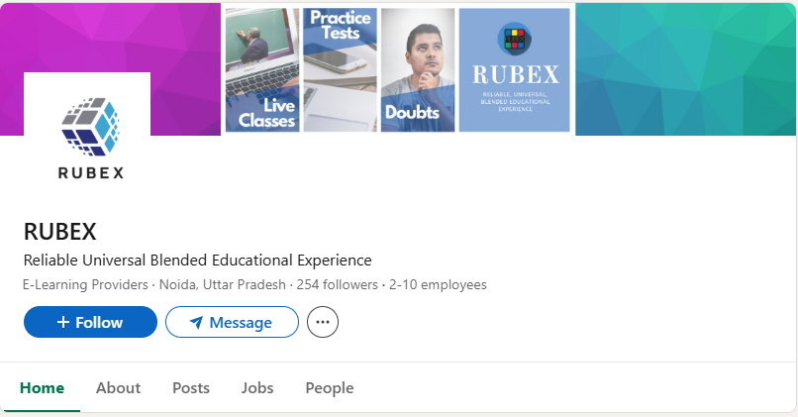Open the About tab
The width and height of the screenshot is (798, 417).
coord(118,387)
